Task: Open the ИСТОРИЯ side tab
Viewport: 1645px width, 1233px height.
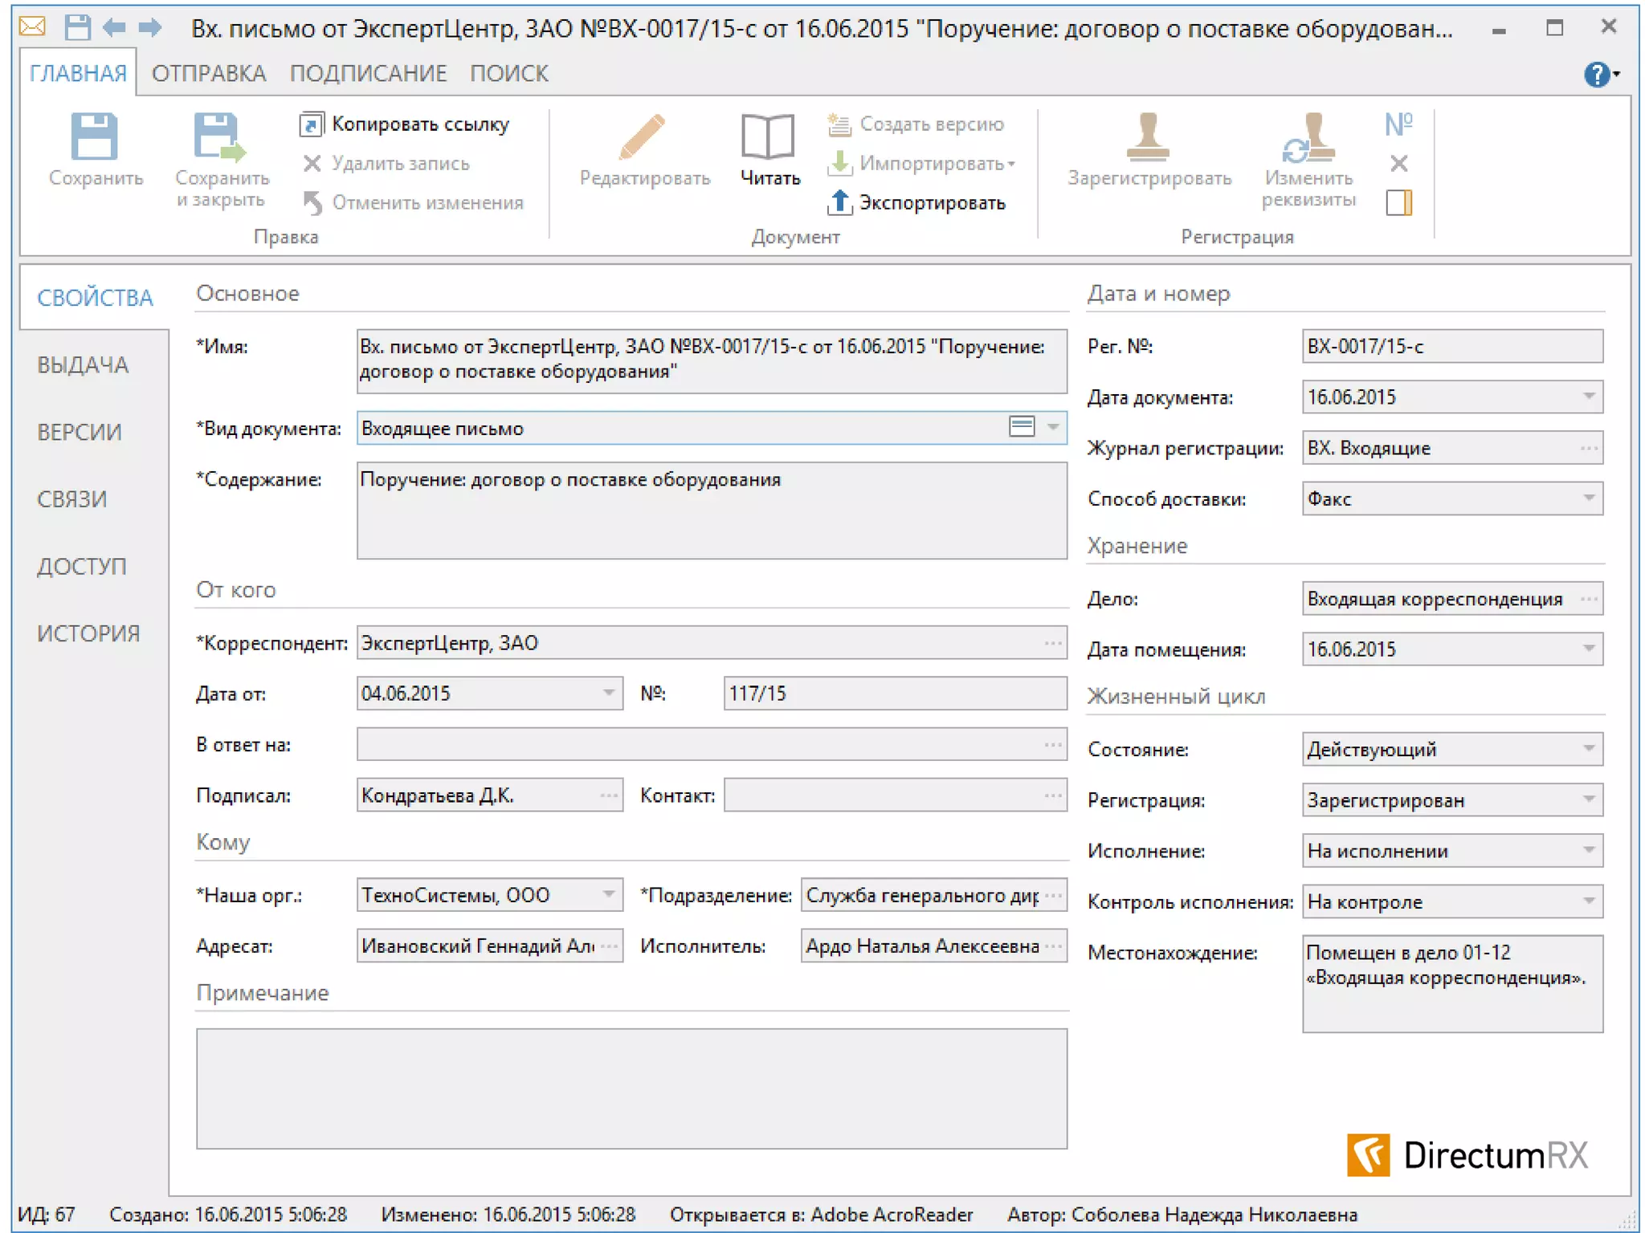Action: click(x=88, y=633)
